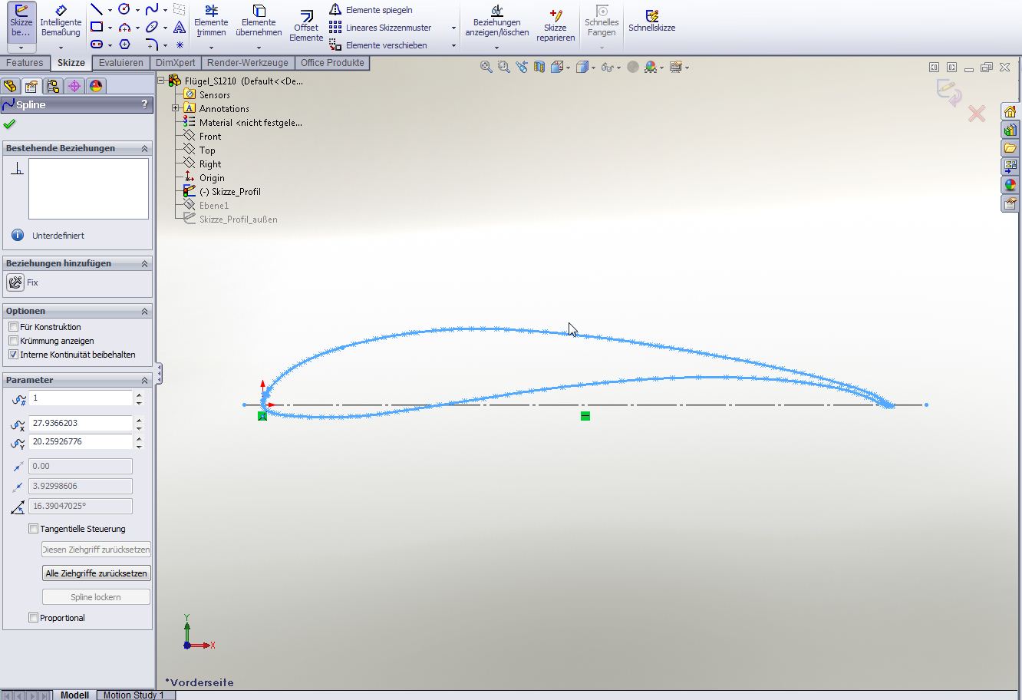
Task: Click the spline X coordinate field
Action: (81, 423)
